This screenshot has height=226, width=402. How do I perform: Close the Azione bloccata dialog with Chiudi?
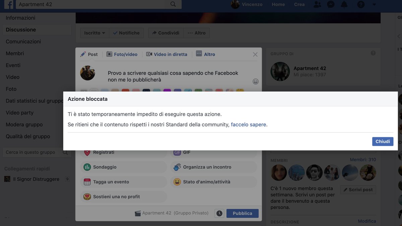click(383, 142)
